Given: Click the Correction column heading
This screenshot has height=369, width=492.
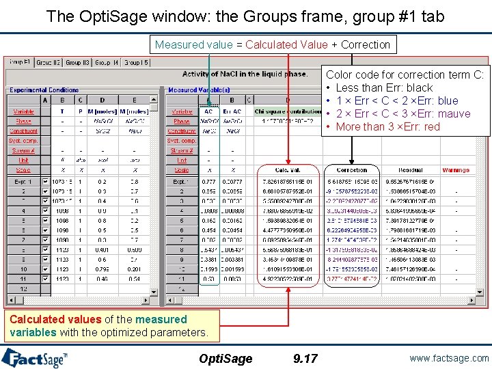Looking at the screenshot, I should [352, 170].
